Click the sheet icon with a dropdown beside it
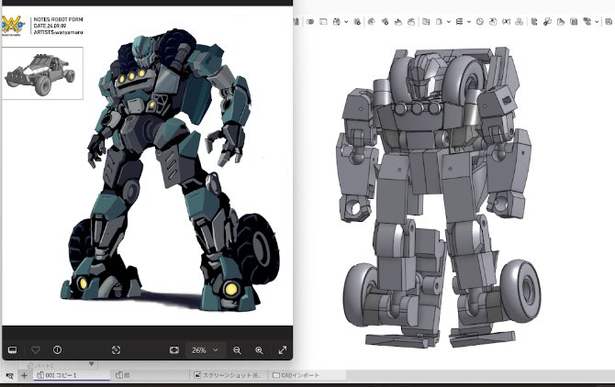 [x=440, y=22]
